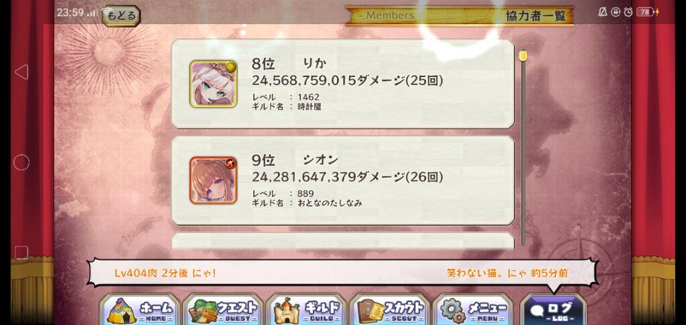Screen dimensions: 686x325
Task: Tap the muted notification bell icon
Action: click(603, 12)
